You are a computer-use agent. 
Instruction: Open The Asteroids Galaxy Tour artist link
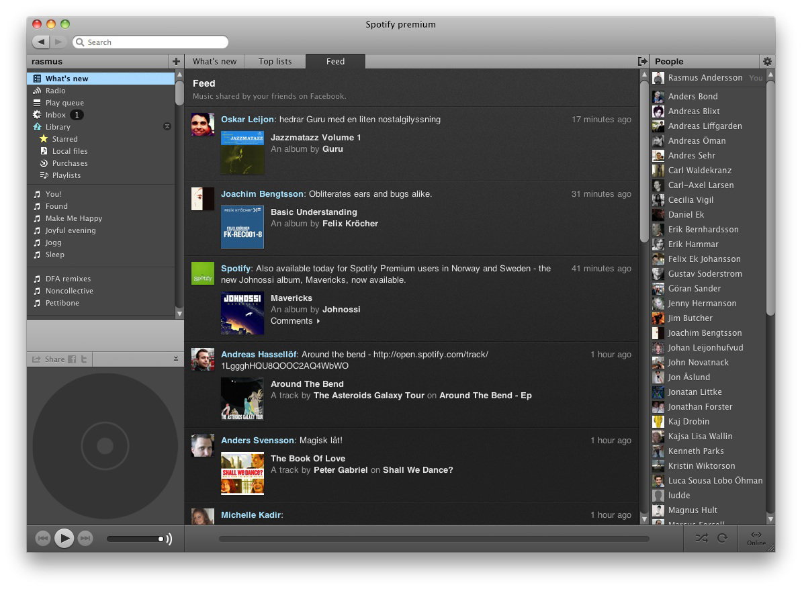[369, 396]
